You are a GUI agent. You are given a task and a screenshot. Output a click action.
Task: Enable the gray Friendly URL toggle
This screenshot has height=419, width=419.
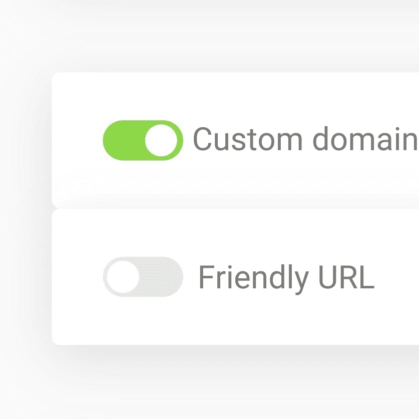tap(143, 277)
